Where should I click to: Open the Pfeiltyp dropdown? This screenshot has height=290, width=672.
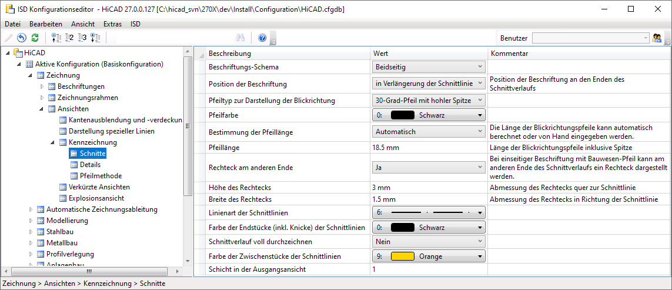point(429,101)
